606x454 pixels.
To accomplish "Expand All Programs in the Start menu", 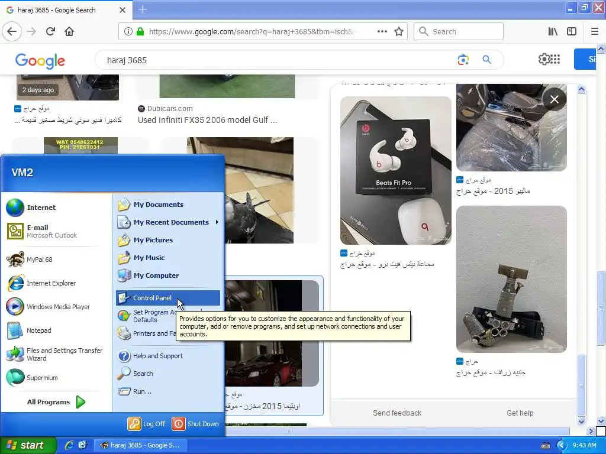I will coord(56,402).
